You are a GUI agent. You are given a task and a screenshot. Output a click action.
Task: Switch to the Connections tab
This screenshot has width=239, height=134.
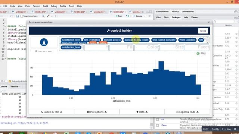coord(187,12)
